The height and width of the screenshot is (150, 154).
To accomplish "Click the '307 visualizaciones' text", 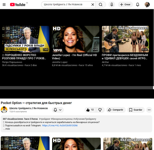I will point(13,119).
